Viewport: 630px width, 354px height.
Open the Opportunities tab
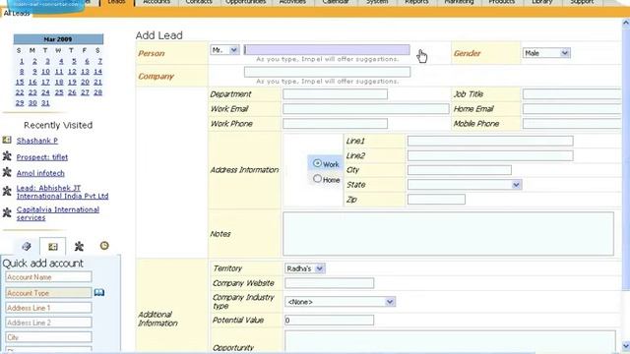(245, 2)
